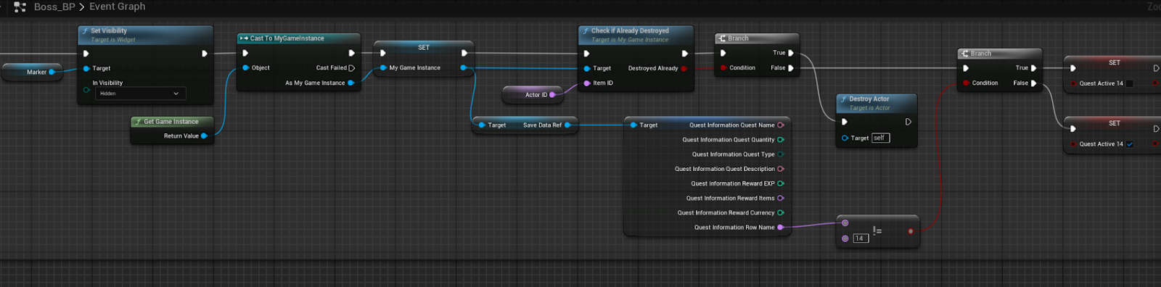Click True pin on Branch leading to Destroy Actor

(x=791, y=53)
